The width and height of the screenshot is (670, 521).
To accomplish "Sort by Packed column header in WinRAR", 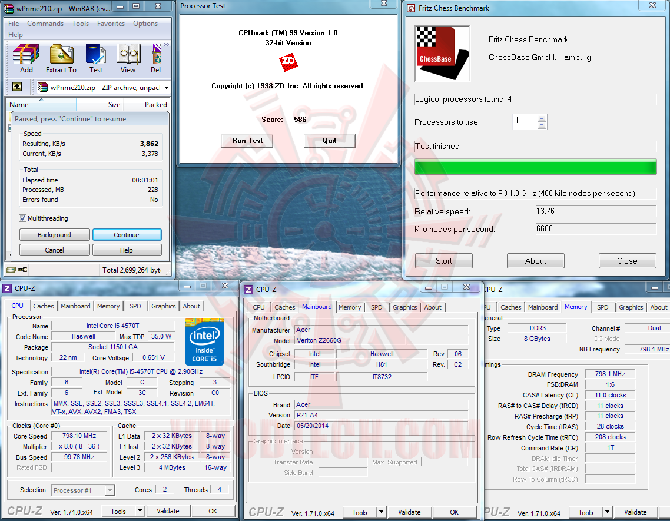I will (147, 104).
